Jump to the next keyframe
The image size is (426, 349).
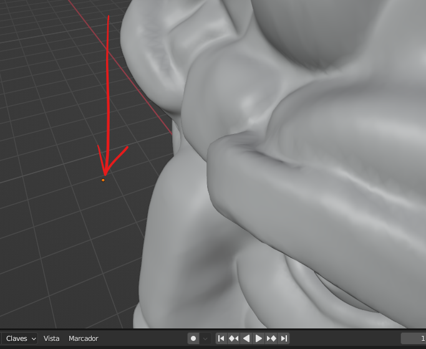pos(271,338)
